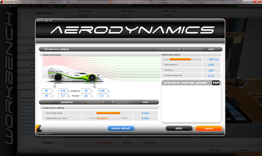Screen dimensions: 262x156
Task: Click the restore default button
Action: tap(121, 128)
